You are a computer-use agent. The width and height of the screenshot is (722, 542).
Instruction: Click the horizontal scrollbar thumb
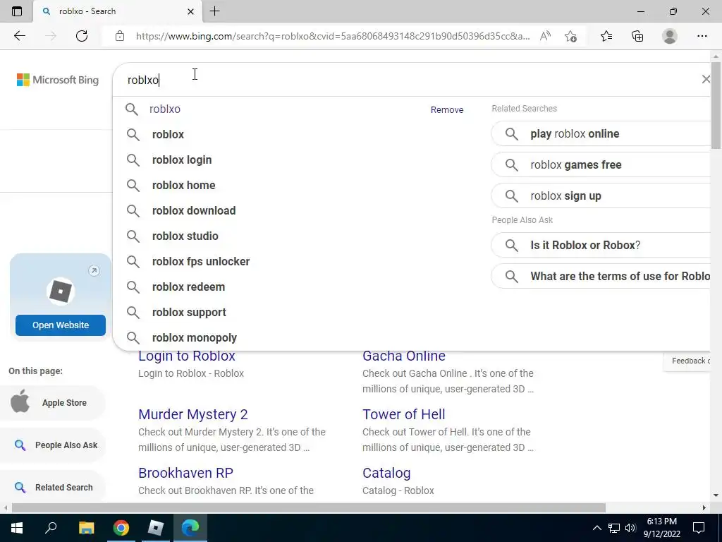click(309, 507)
